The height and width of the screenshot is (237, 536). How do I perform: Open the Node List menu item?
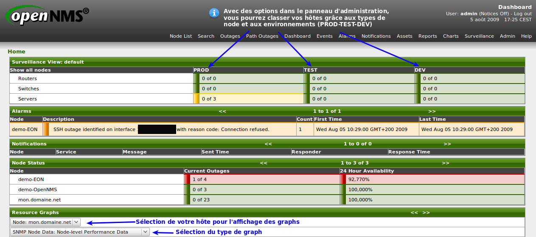click(181, 36)
